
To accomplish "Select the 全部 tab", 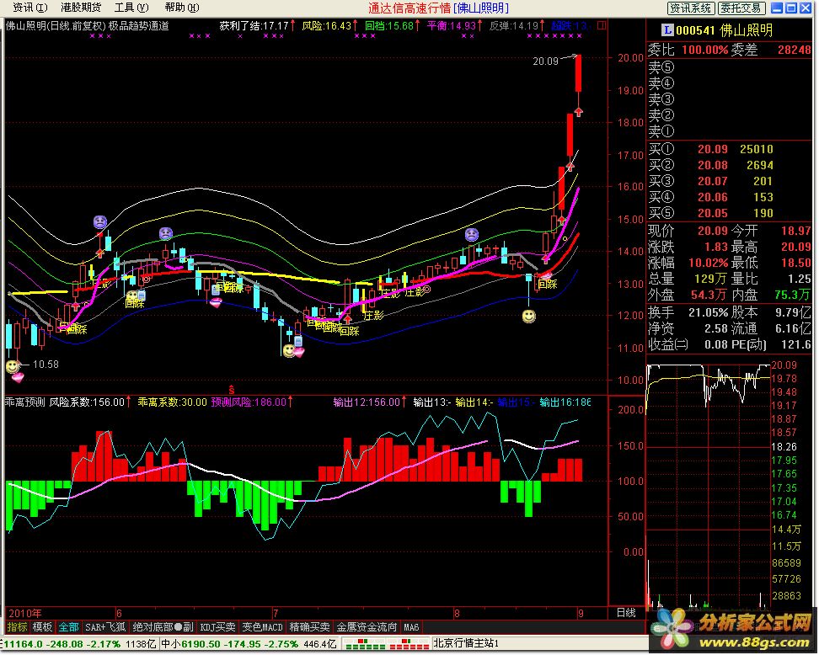I will (68, 627).
